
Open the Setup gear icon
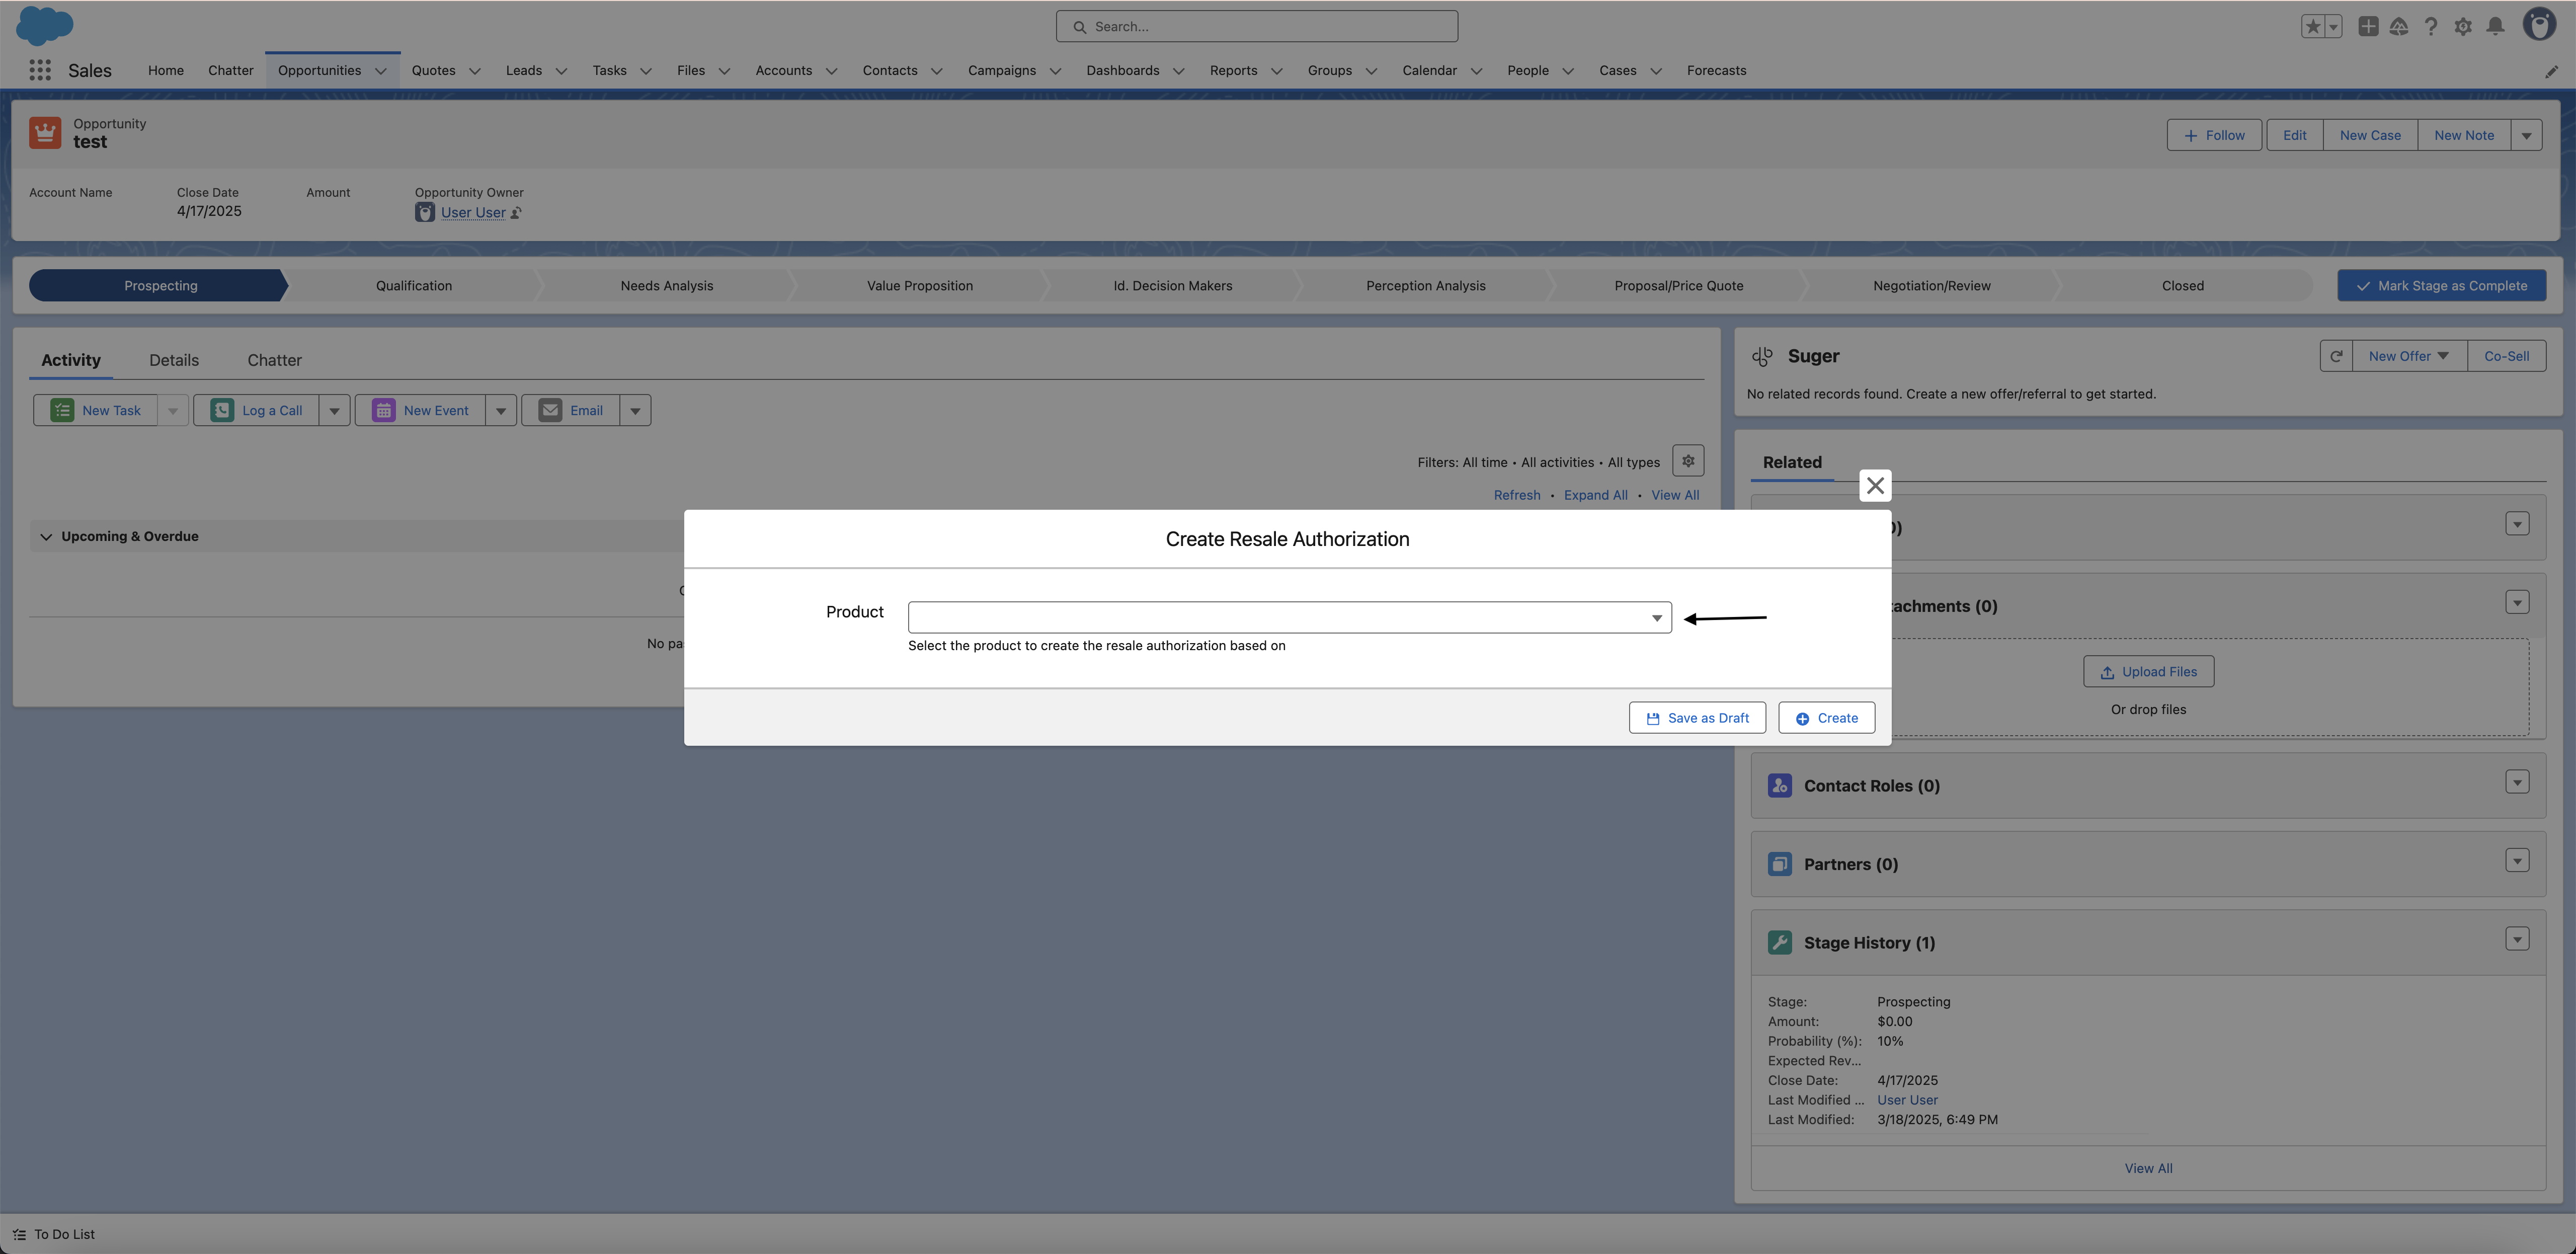(2463, 27)
